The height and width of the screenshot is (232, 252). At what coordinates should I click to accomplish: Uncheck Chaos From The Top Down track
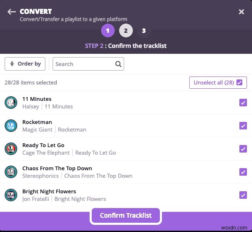pyautogui.click(x=243, y=172)
